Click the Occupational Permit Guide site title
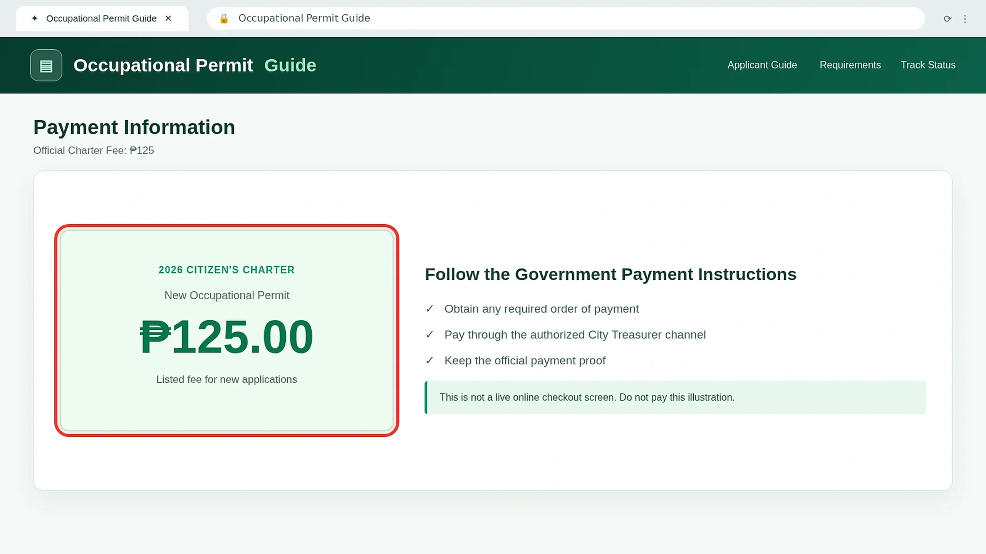 click(195, 65)
